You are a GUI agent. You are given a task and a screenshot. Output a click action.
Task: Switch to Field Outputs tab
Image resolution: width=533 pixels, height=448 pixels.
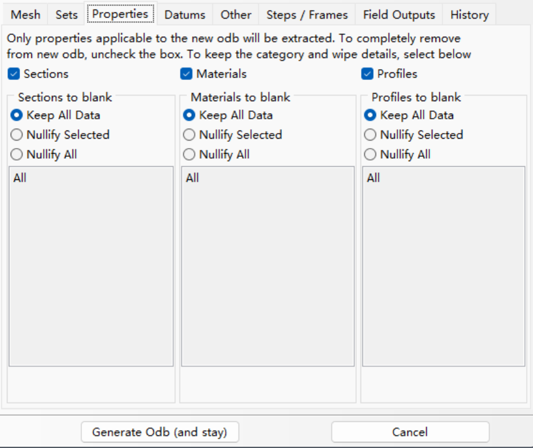point(399,14)
